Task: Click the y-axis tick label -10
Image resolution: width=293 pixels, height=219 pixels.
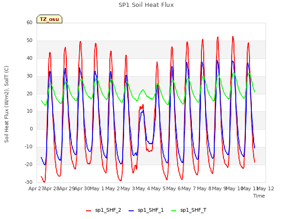Action: (x=28, y=147)
